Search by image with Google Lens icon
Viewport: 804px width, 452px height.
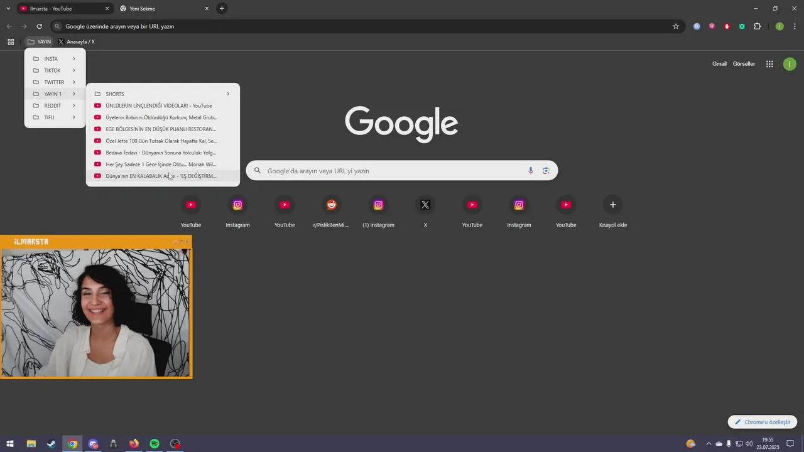(546, 171)
